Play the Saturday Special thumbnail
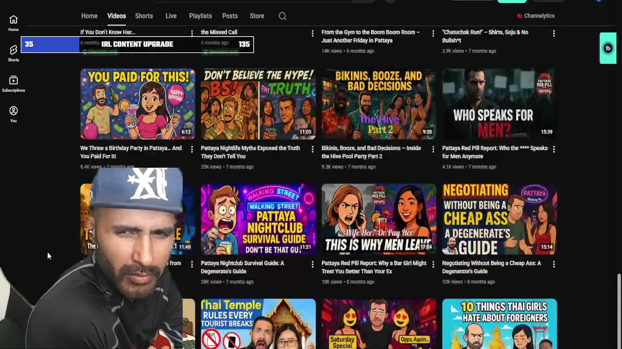This screenshot has width=622, height=349. click(x=379, y=323)
